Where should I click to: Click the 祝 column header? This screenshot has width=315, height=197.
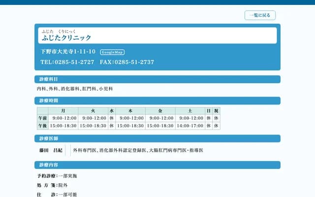tap(216, 111)
